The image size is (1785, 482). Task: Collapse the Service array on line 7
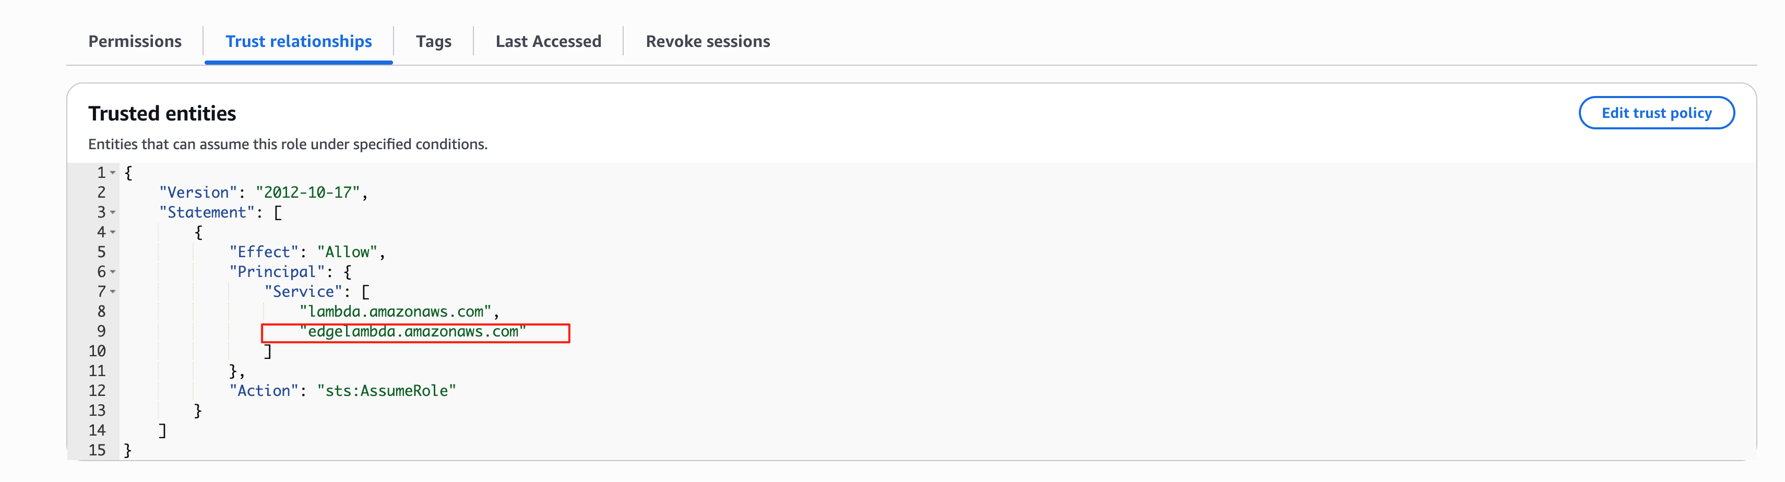click(x=113, y=292)
